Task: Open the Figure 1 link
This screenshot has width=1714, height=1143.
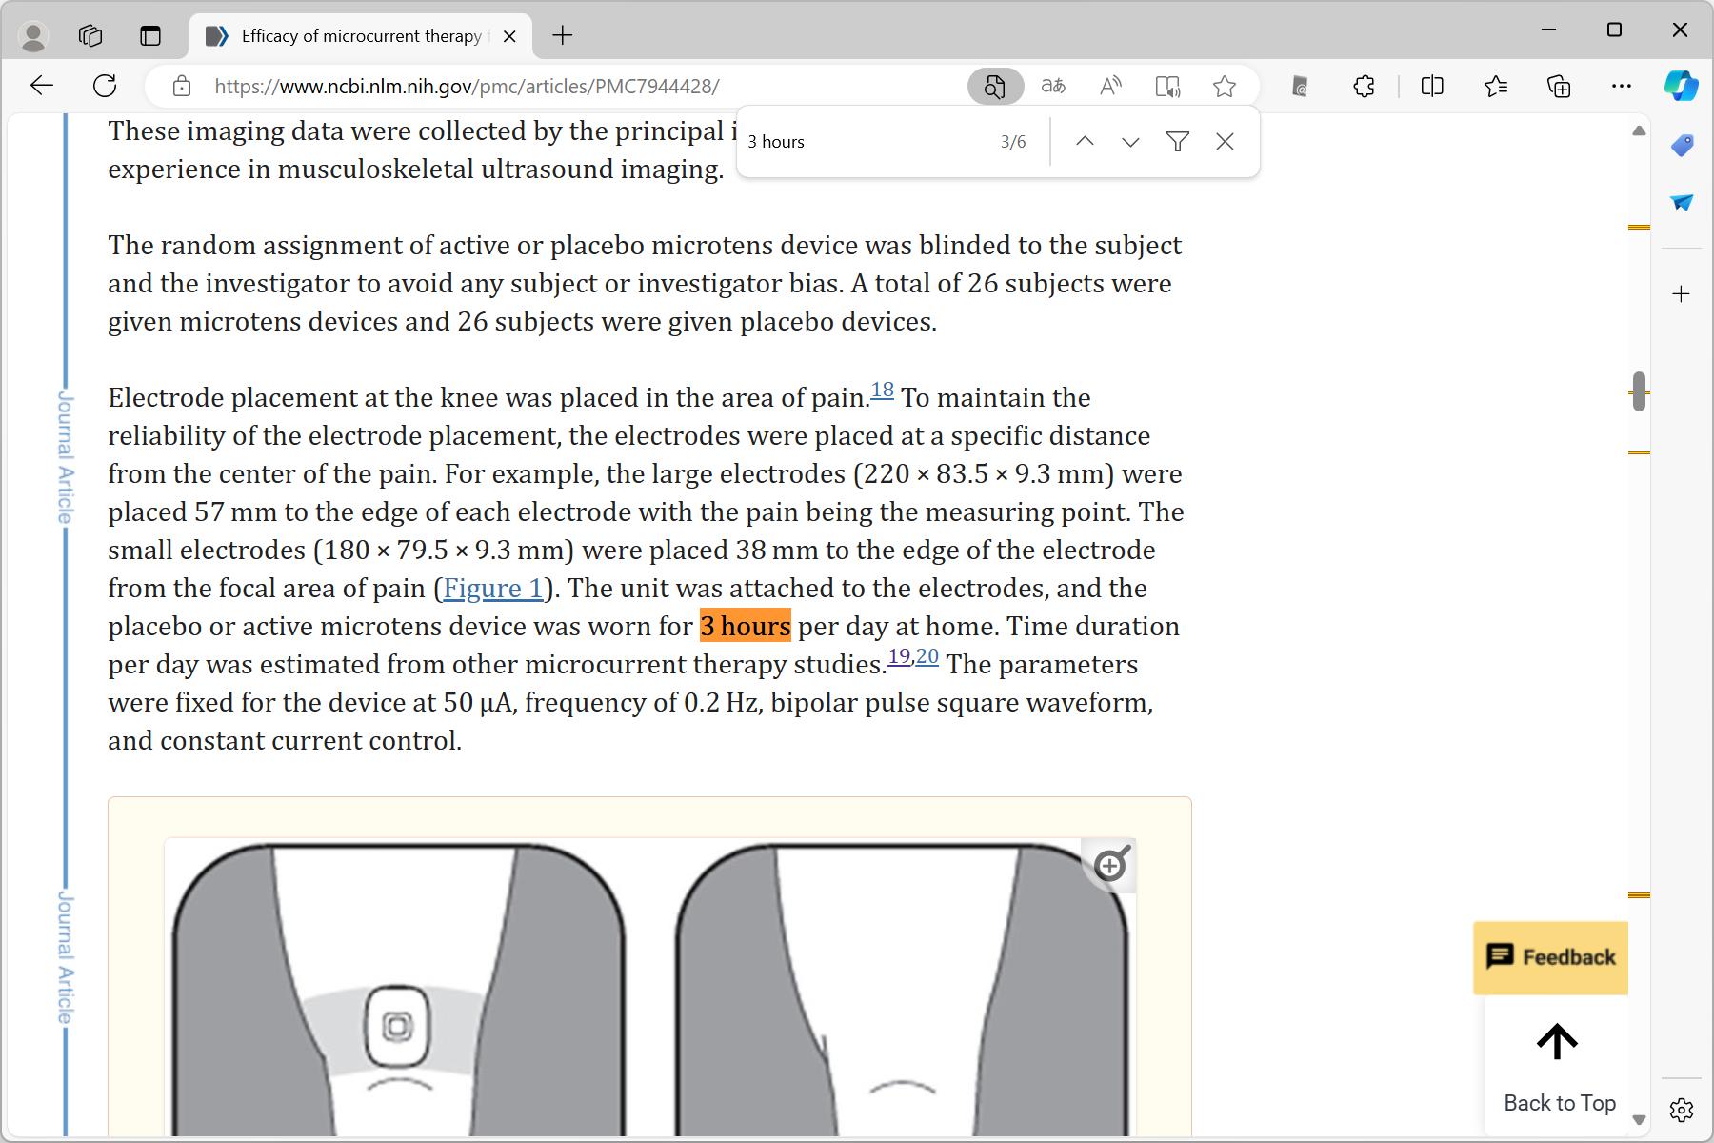Action: [493, 588]
